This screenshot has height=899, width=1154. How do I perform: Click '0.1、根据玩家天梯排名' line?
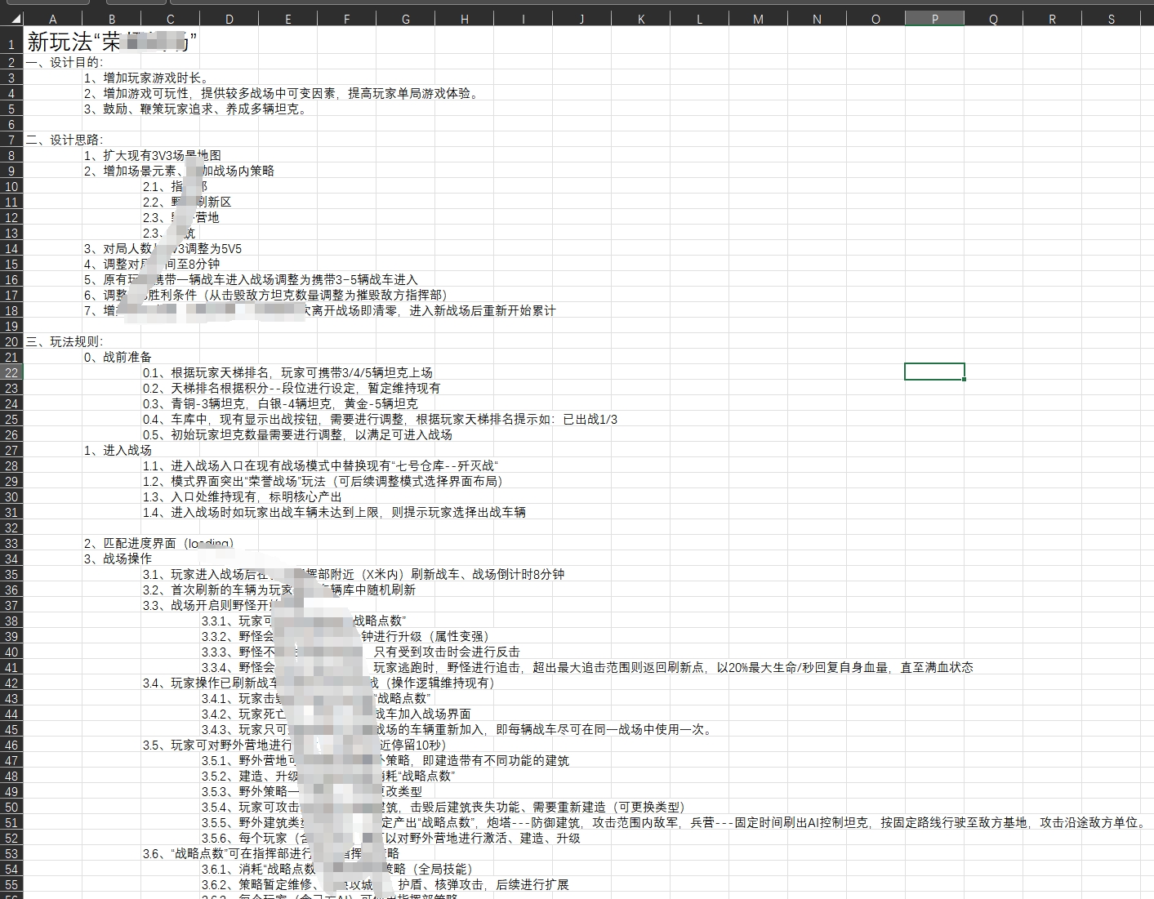(287, 372)
